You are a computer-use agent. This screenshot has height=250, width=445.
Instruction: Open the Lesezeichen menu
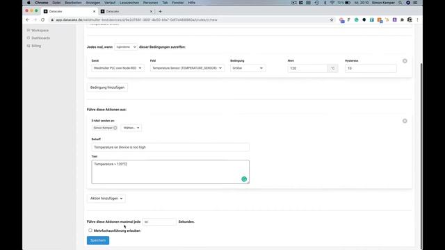click(129, 3)
